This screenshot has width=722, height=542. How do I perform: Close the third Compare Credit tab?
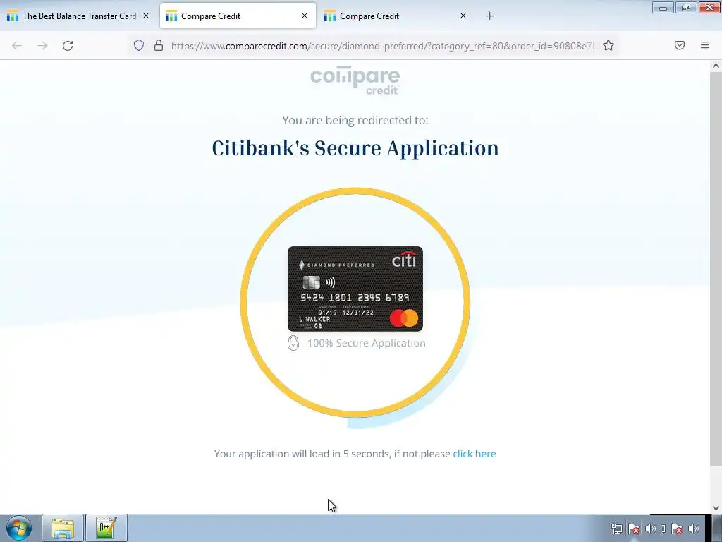pos(463,16)
